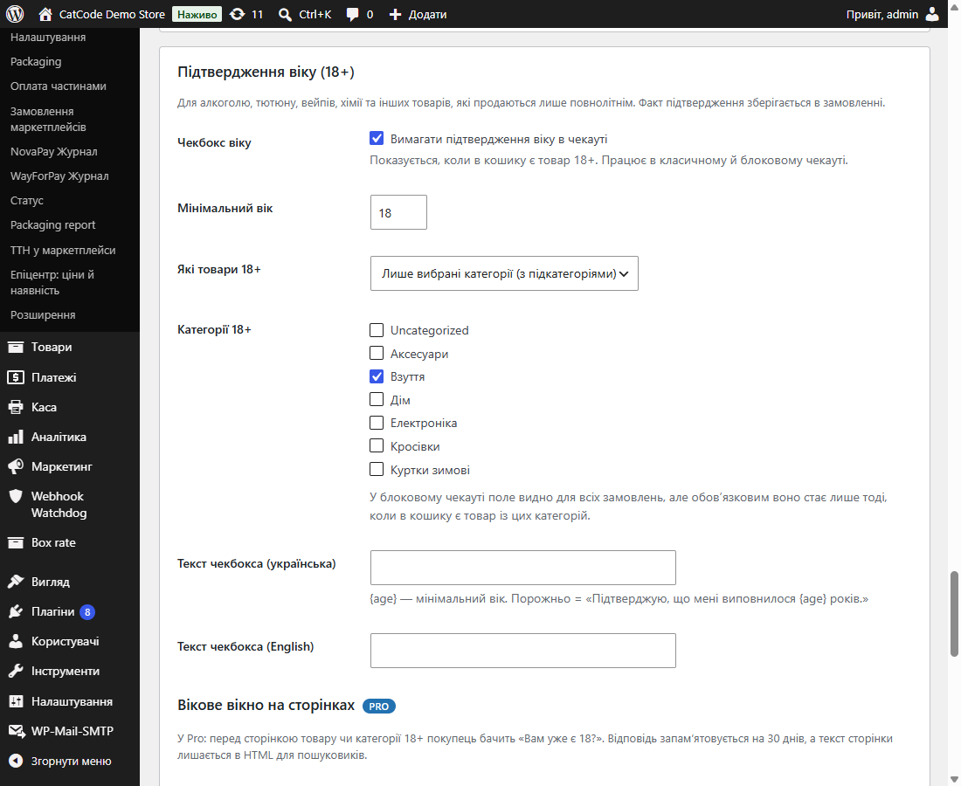The width and height of the screenshot is (961, 786).
Task: Click the Платежі dollar icon
Action: (x=16, y=377)
